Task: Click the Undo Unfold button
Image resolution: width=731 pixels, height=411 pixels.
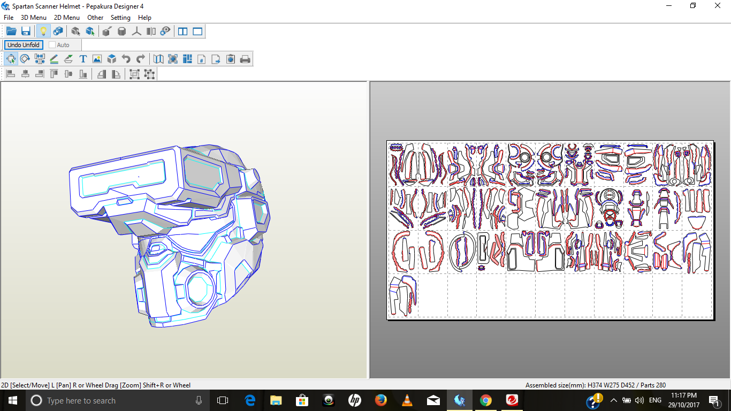Action: (24, 45)
